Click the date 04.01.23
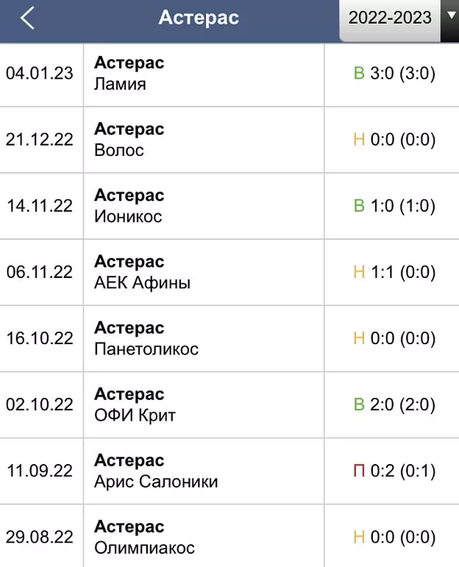Viewport: 459px width, 567px height. [40, 74]
